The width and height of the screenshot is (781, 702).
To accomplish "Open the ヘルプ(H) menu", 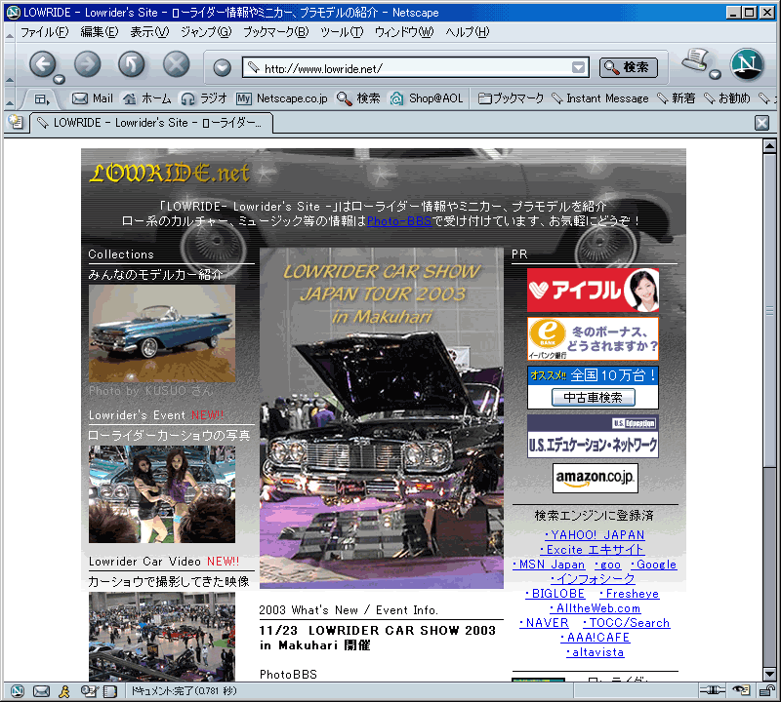I will [x=468, y=32].
